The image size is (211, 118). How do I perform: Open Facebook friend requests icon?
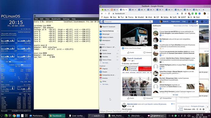(x=189, y=22)
